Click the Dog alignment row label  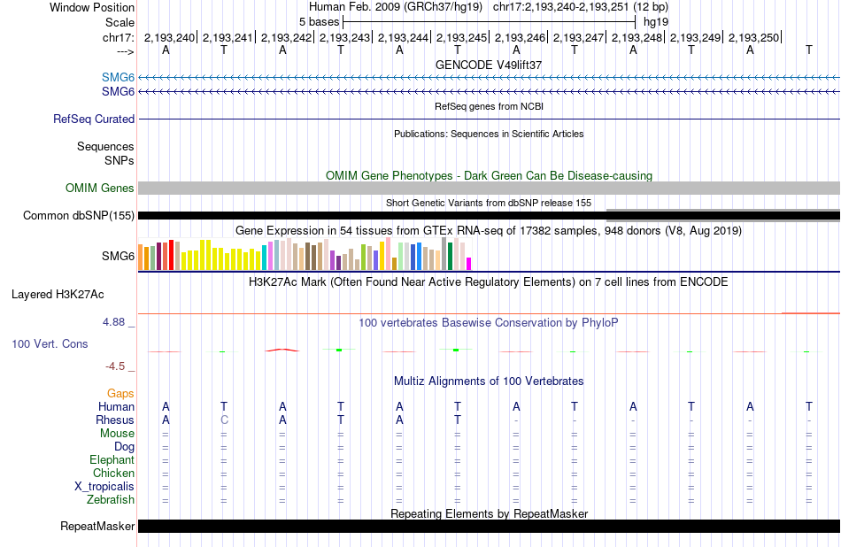coord(124,447)
